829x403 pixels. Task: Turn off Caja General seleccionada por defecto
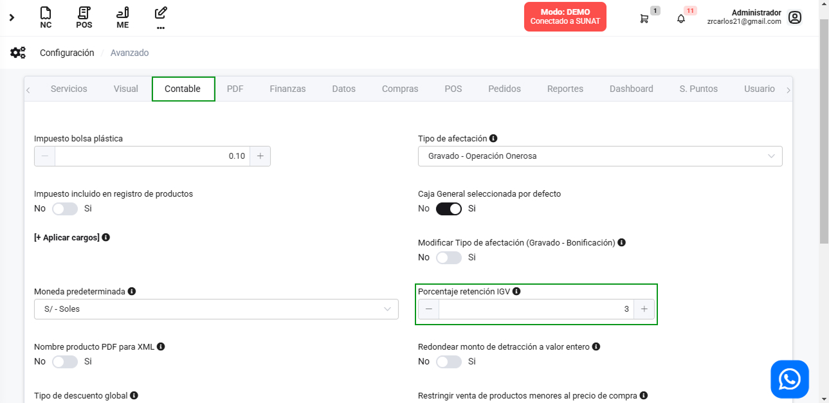(x=449, y=209)
